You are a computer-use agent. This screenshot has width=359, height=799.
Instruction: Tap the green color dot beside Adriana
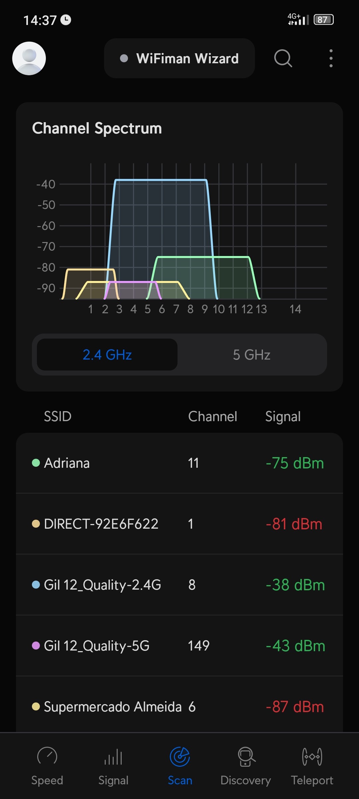click(36, 463)
